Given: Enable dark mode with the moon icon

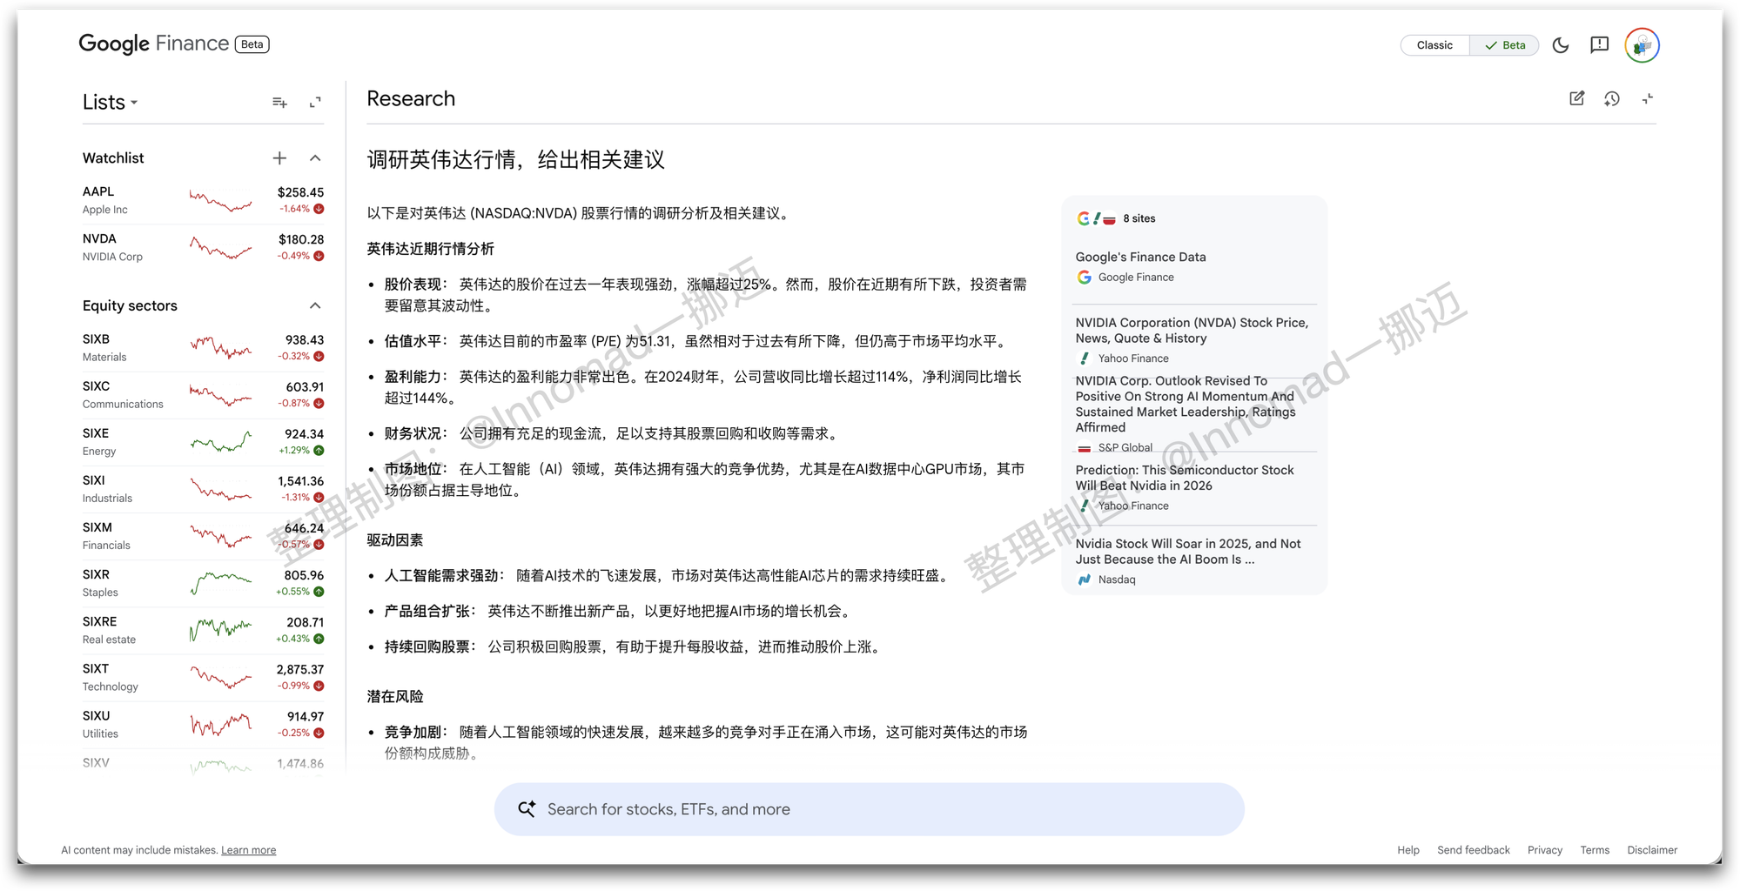Looking at the screenshot, I should coord(1561,45).
